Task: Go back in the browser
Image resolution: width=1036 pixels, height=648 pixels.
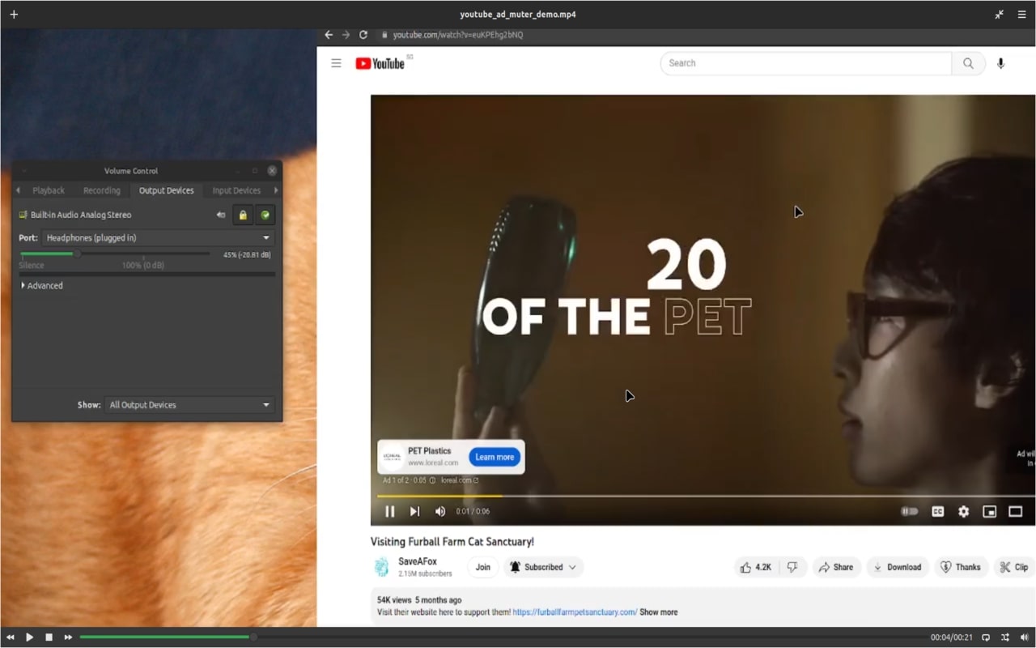Action: [328, 35]
